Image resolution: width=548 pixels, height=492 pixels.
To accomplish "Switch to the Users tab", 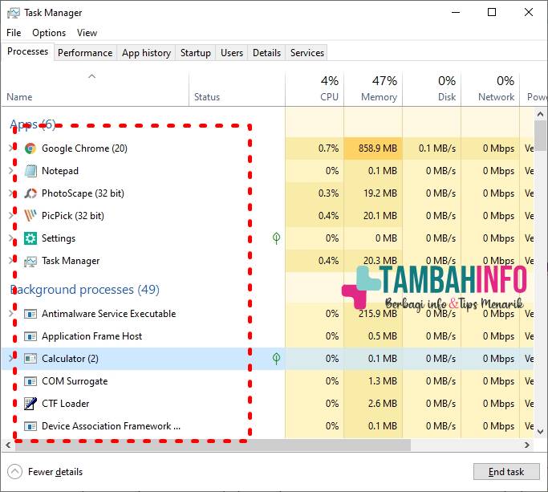I will (x=232, y=53).
